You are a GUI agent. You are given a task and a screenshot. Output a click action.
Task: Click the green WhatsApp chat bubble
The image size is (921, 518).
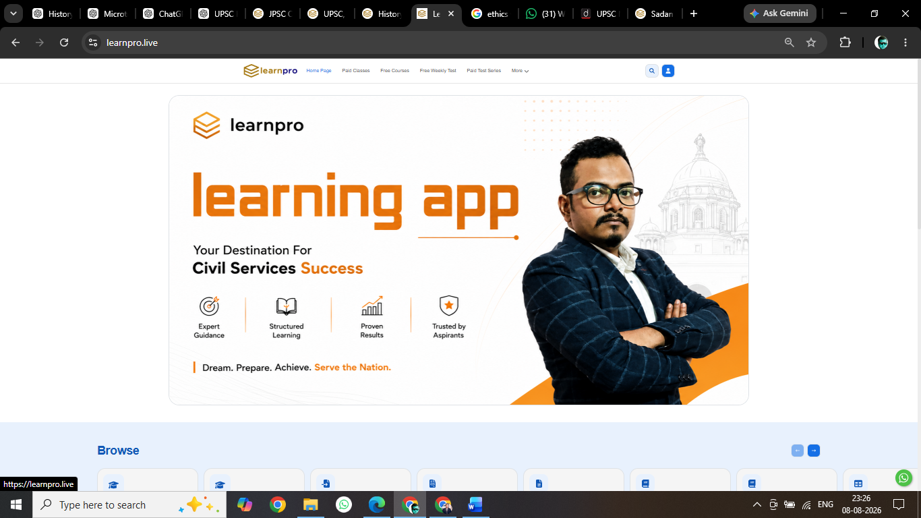click(x=903, y=478)
